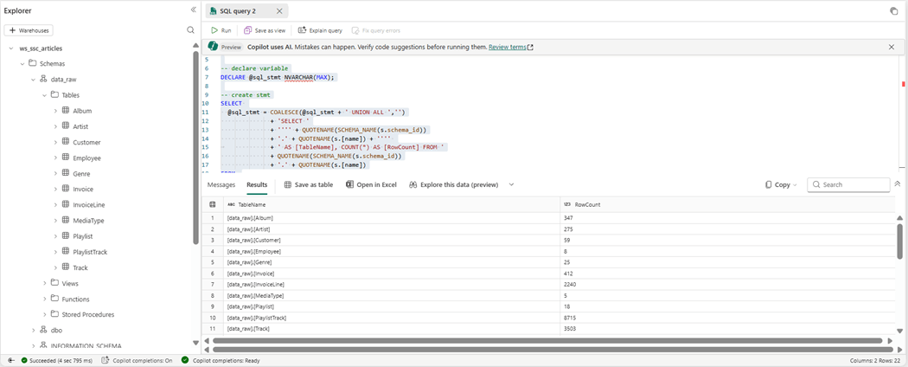Run the SQL query
The width and height of the screenshot is (908, 367).
click(x=221, y=30)
